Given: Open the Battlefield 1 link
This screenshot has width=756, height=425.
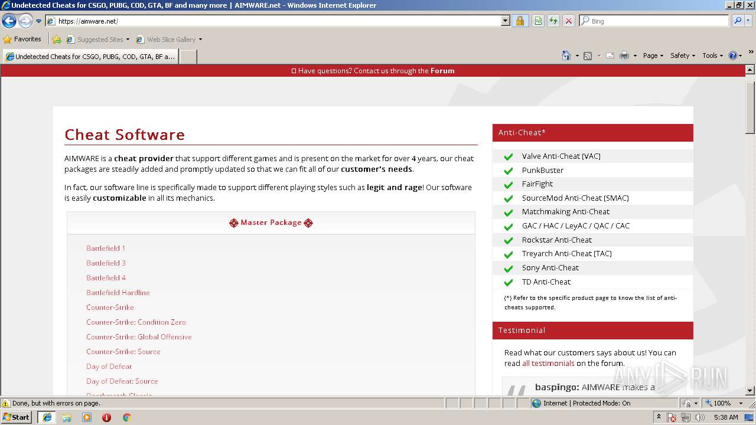Looking at the screenshot, I should coord(106,249).
